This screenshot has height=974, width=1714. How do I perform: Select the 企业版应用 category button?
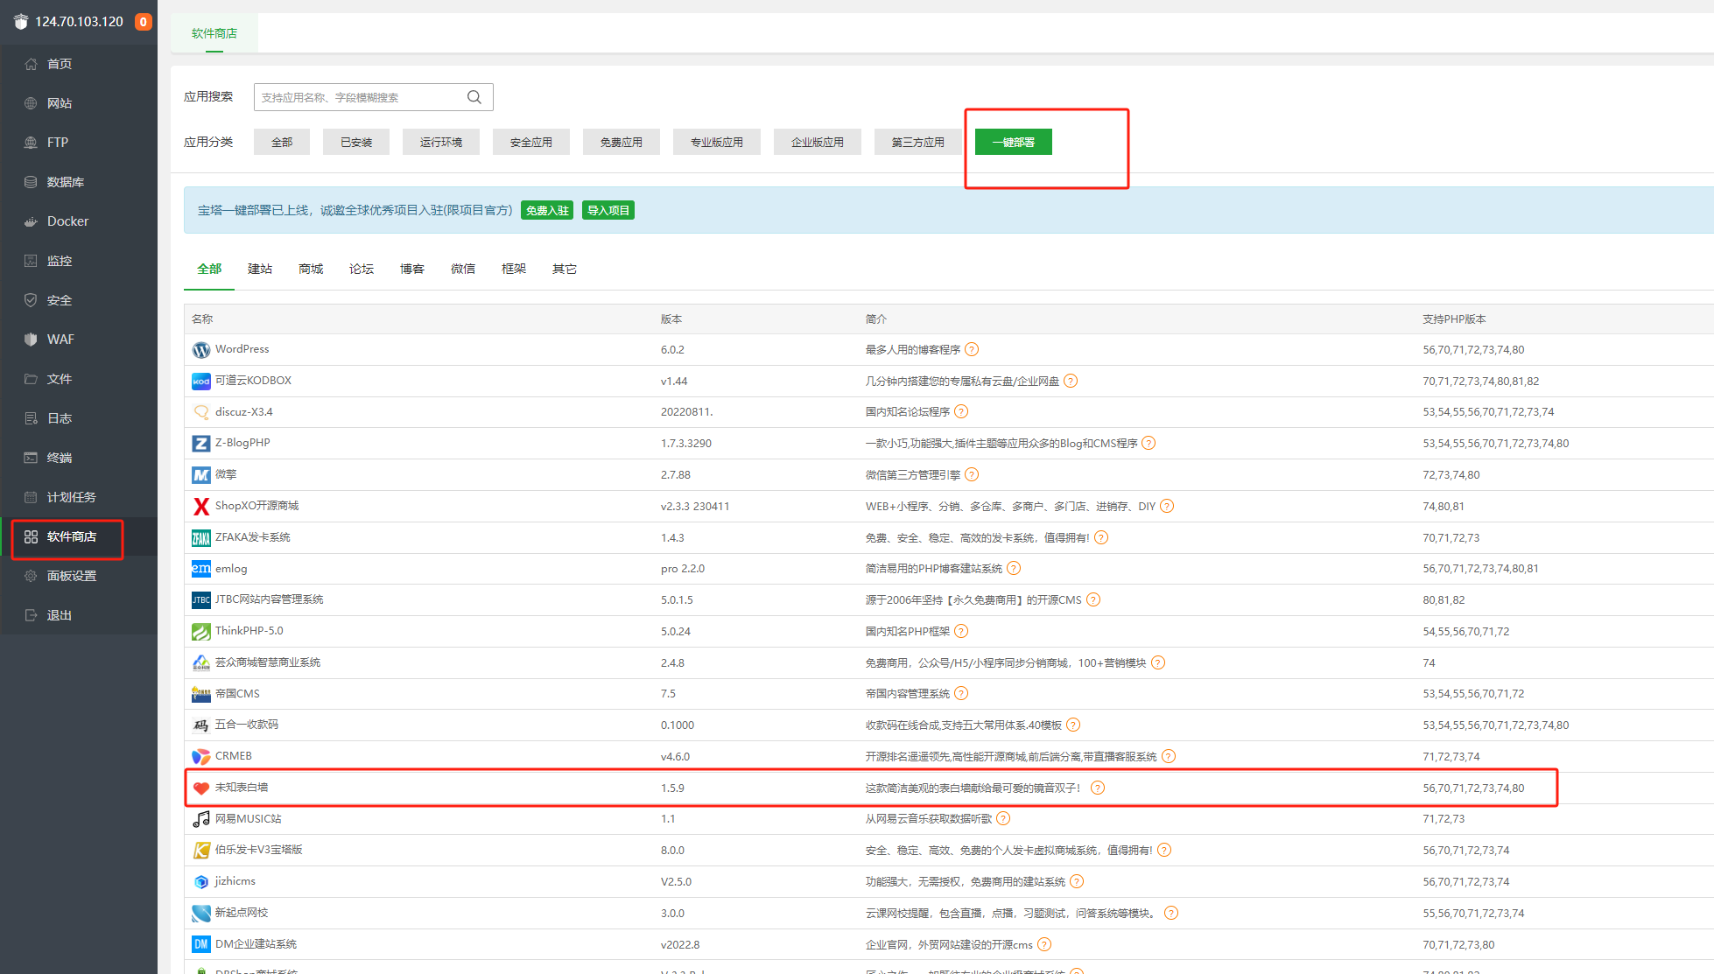tap(818, 142)
